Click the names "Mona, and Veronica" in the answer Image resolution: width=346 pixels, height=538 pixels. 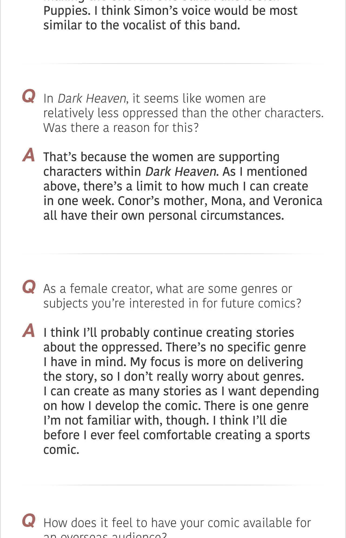click(x=267, y=201)
